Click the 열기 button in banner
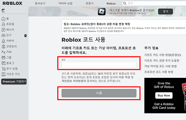Image resolution: width=186 pixels, height=120 pixels. [165, 12]
